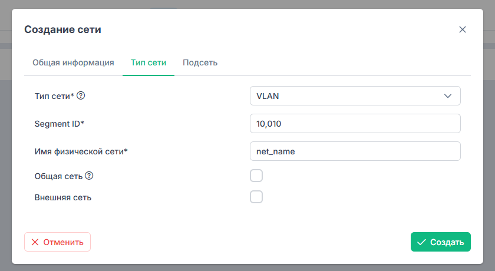Click the help icon beside Тип сети

click(81, 95)
